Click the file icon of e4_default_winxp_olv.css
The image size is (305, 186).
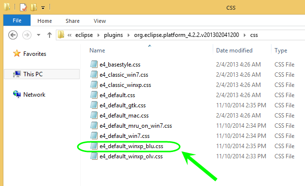(x=94, y=156)
